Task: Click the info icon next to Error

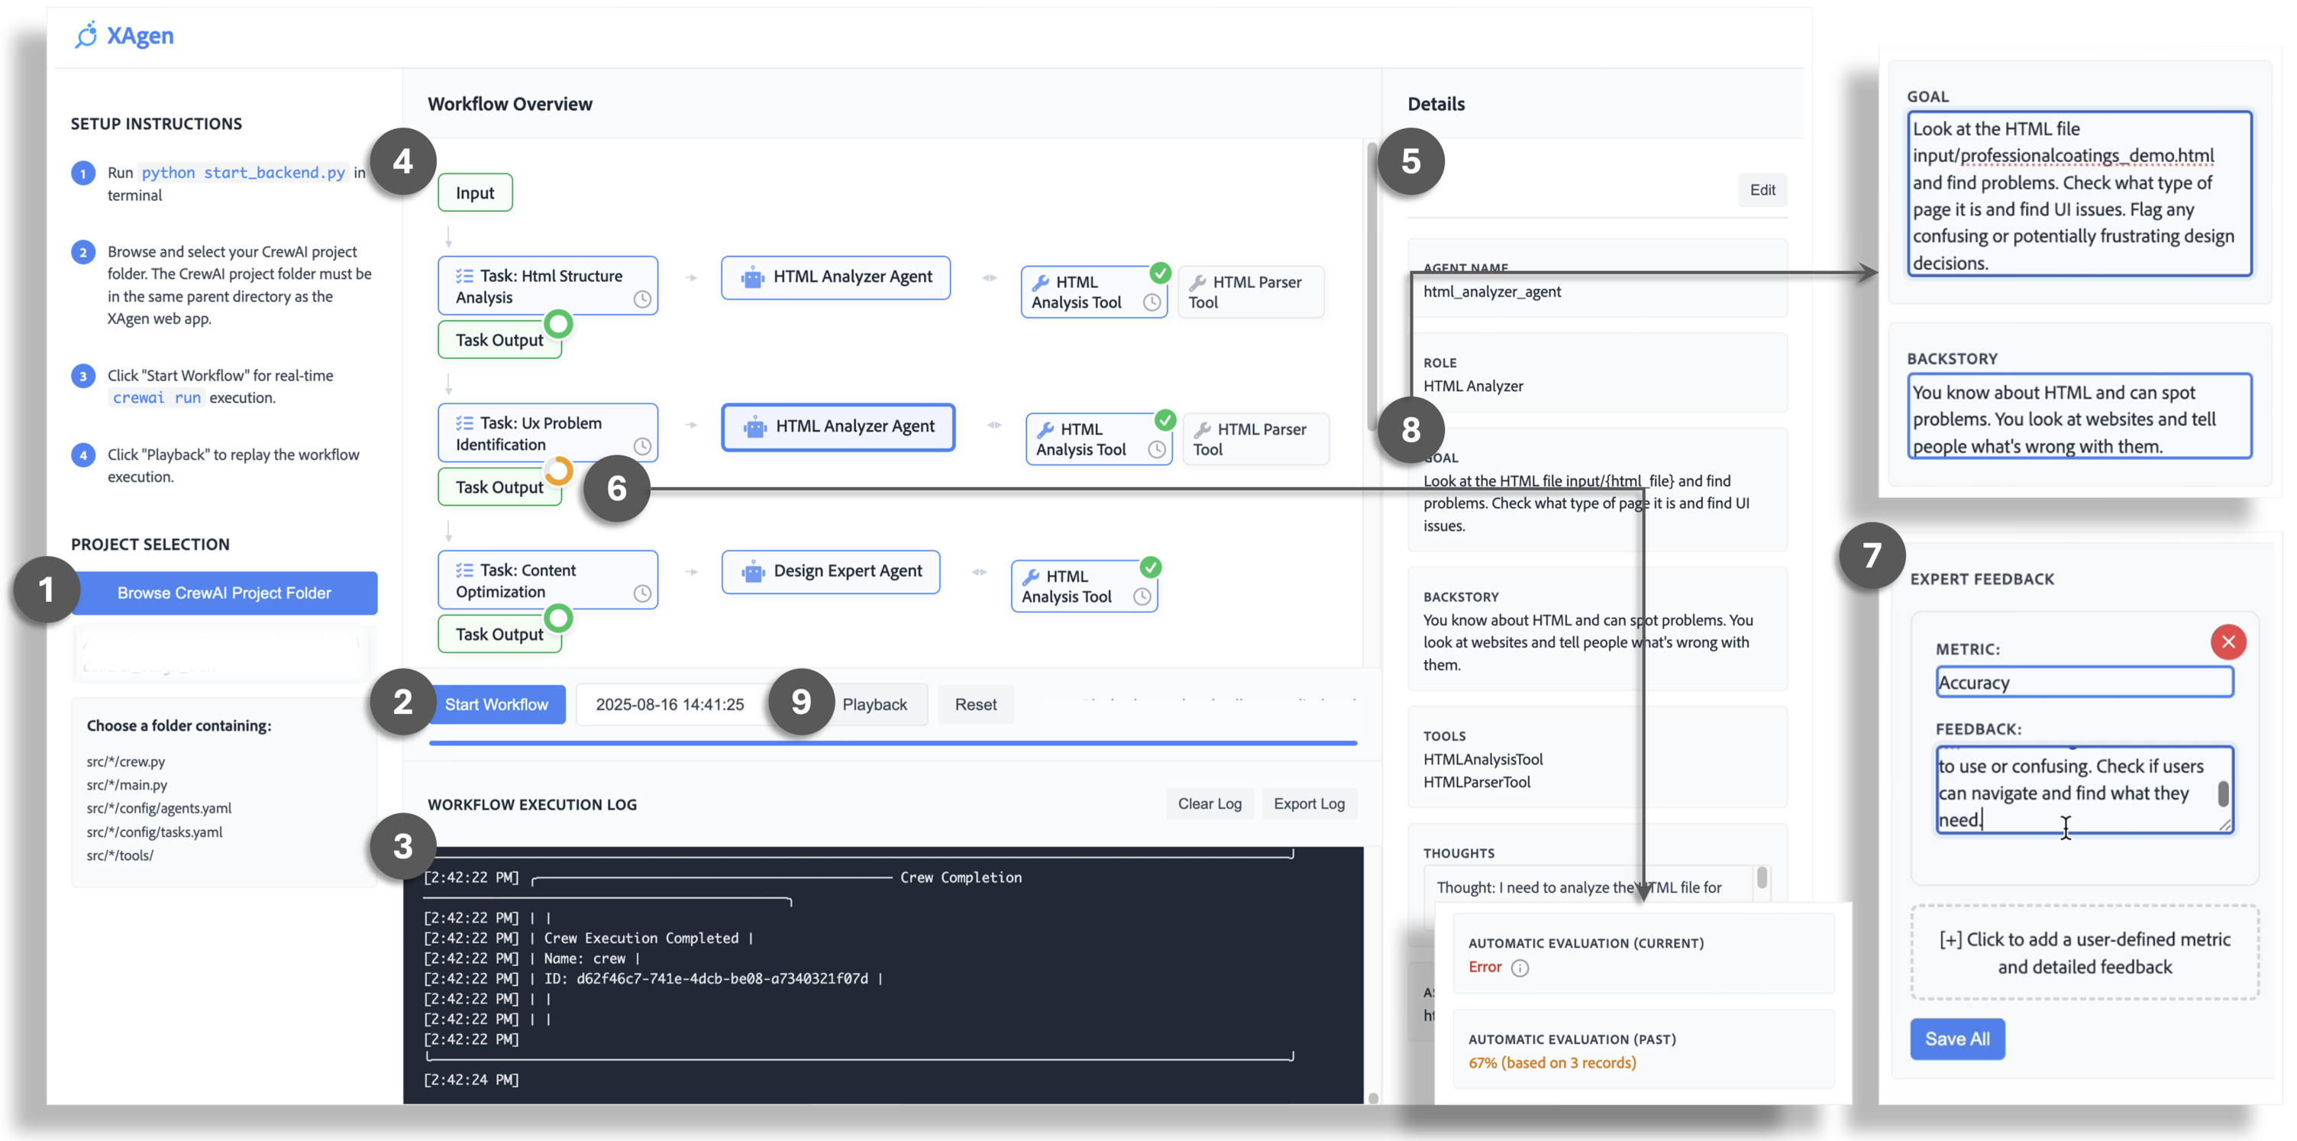Action: (1520, 968)
